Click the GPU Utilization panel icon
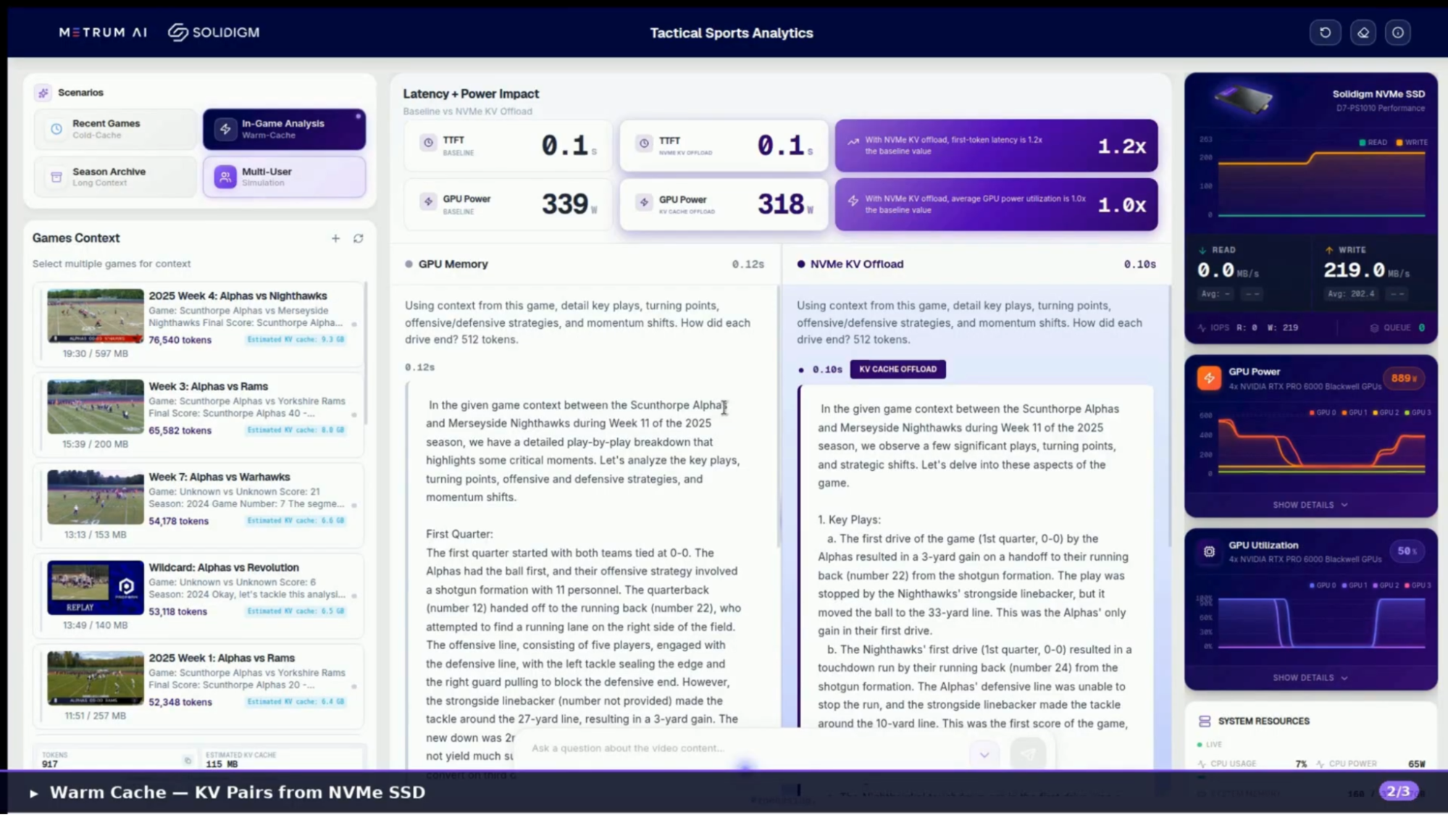Viewport: 1448px width, 815px height. point(1209,551)
